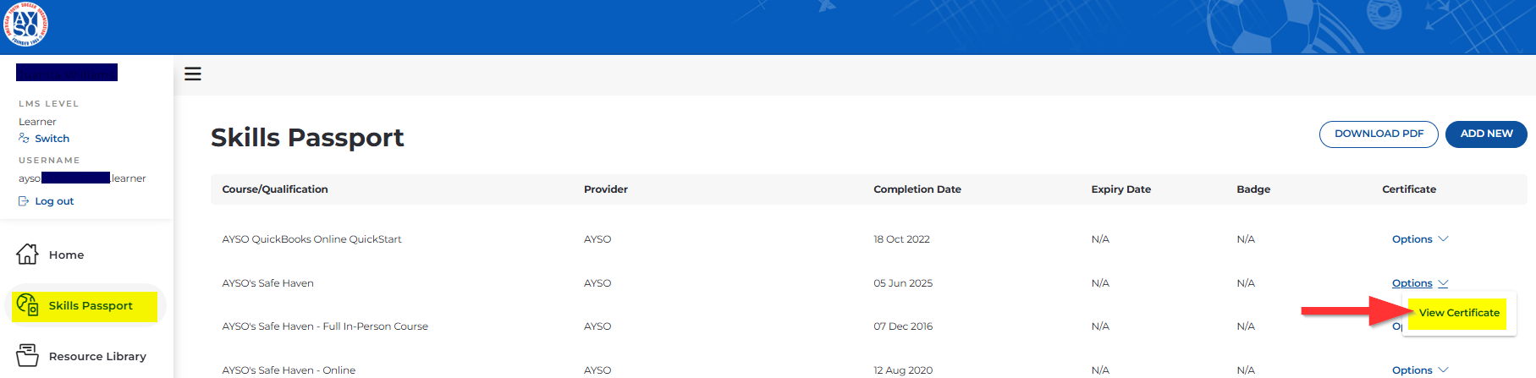Open Options for AYSO's Safe Haven - Online

1419,370
